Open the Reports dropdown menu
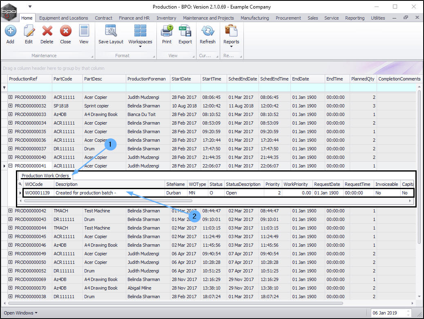 point(231,36)
